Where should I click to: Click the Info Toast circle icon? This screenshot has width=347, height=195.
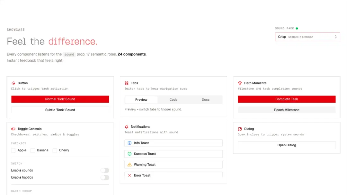click(x=129, y=143)
